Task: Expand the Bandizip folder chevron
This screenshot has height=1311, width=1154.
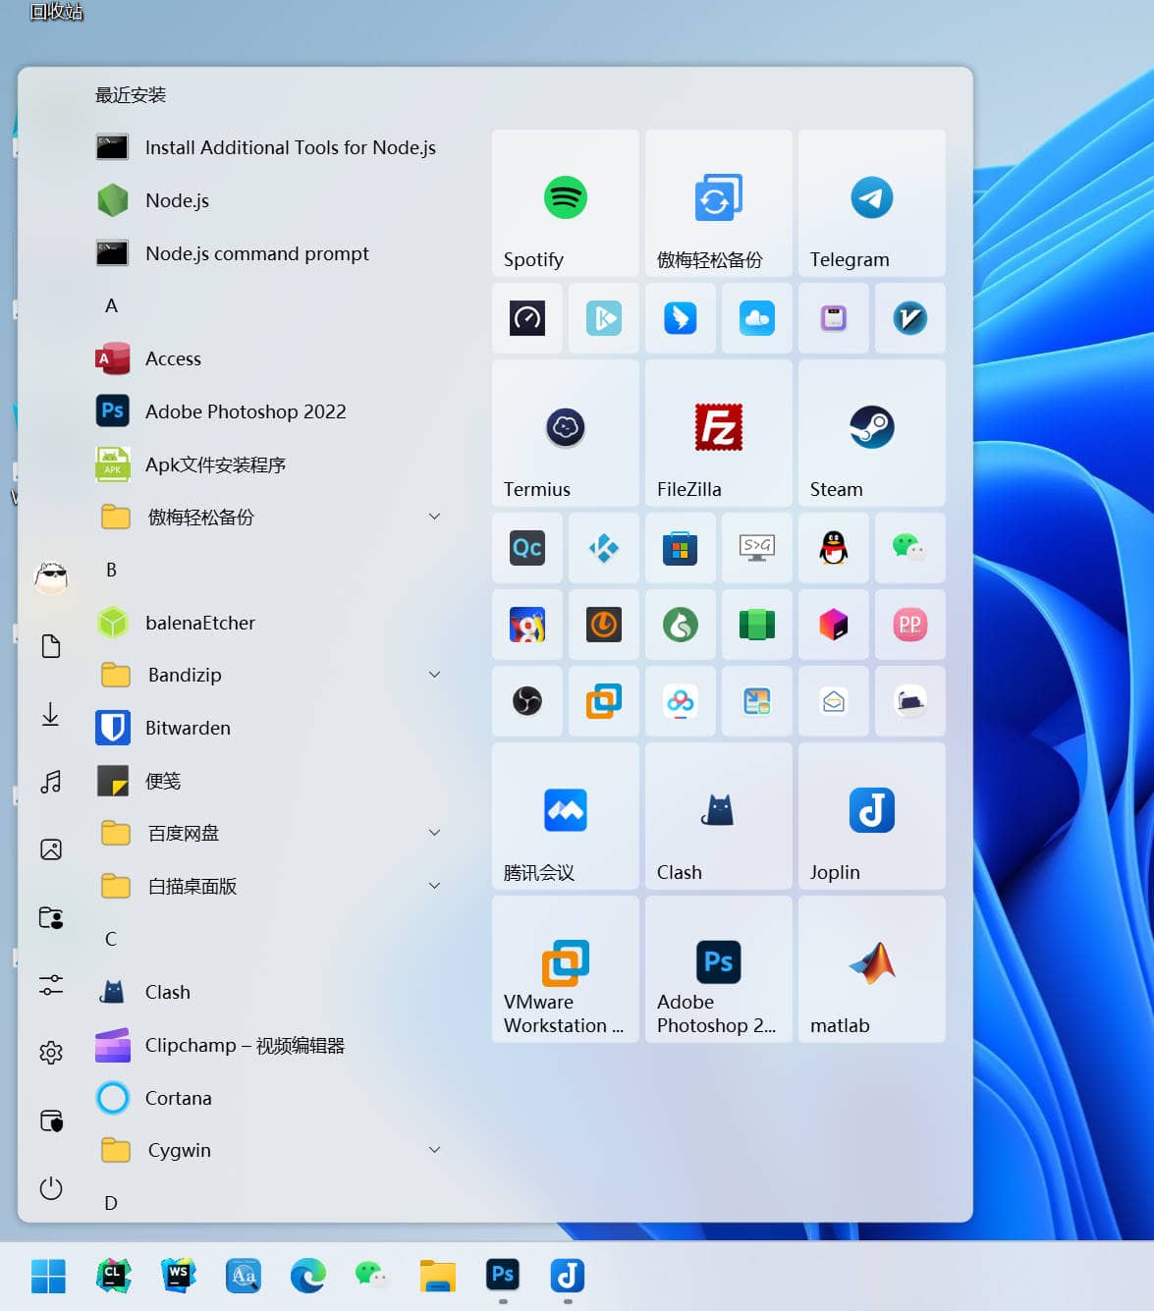Action: click(434, 675)
